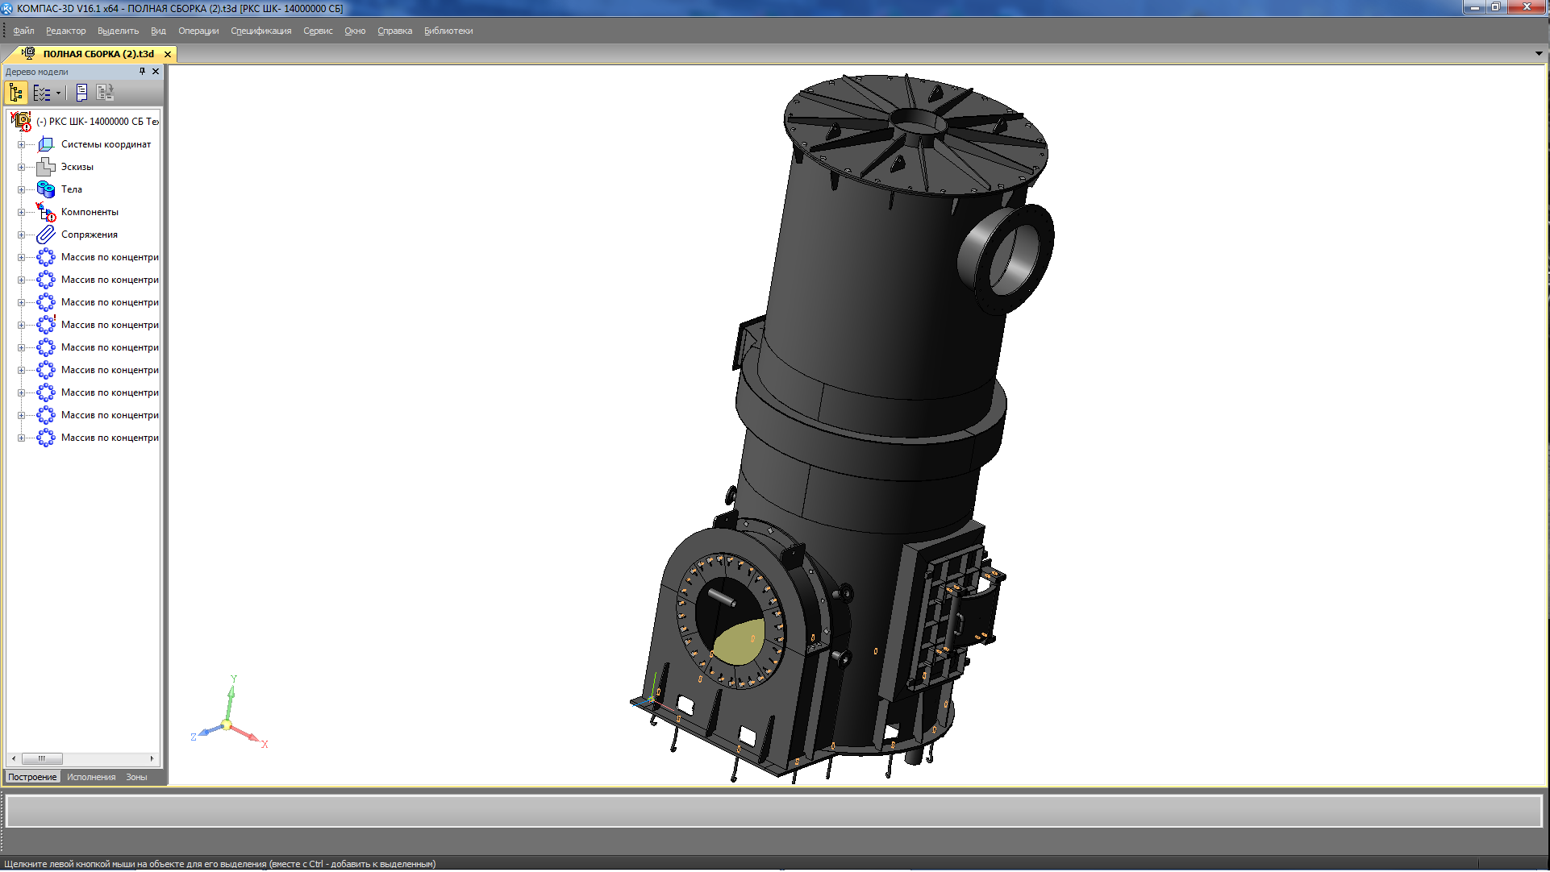The width and height of the screenshot is (1550, 872).
Task: Expand the Эскизы tree node
Action: coord(21,167)
